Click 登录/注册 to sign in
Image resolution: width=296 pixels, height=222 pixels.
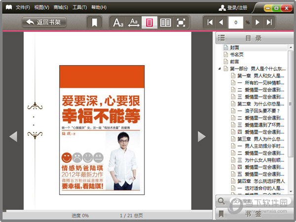[x=233, y=8]
